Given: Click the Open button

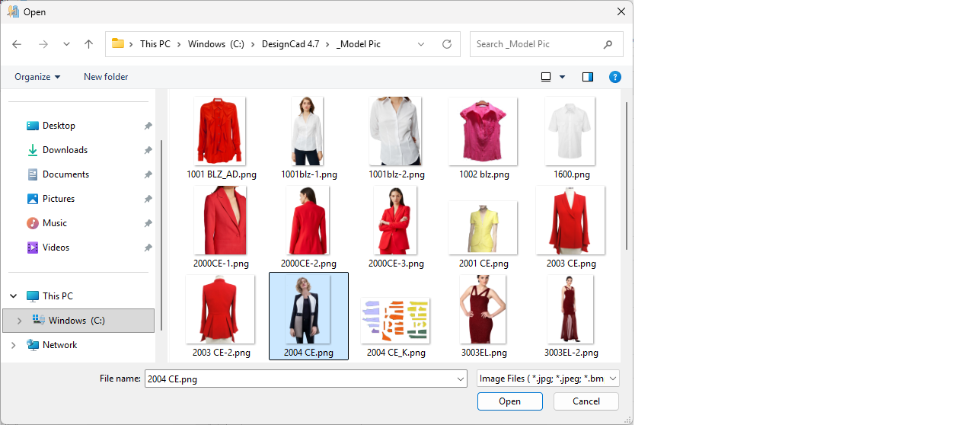Looking at the screenshot, I should (x=509, y=401).
